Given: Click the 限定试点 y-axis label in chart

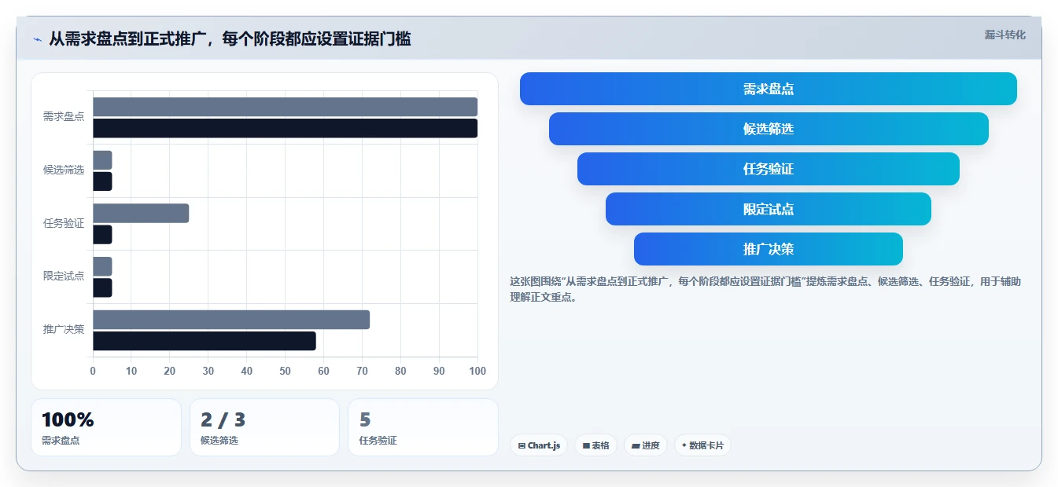Looking at the screenshot, I should 64,276.
